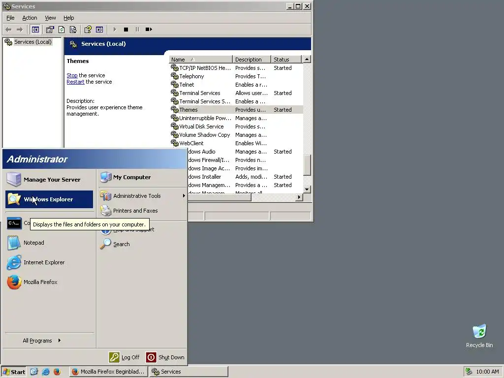Screen dimensions: 504x378
Task: Open the View menu
Action: click(x=50, y=18)
